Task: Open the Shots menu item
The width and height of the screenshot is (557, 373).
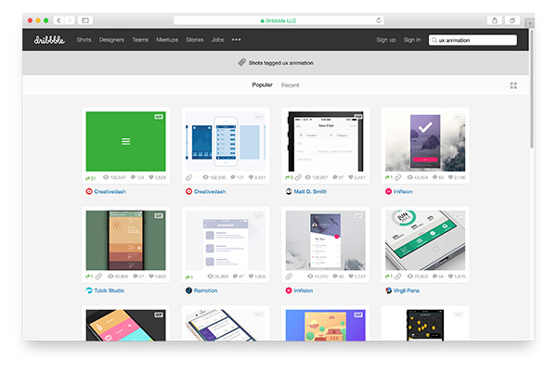Action: point(84,40)
